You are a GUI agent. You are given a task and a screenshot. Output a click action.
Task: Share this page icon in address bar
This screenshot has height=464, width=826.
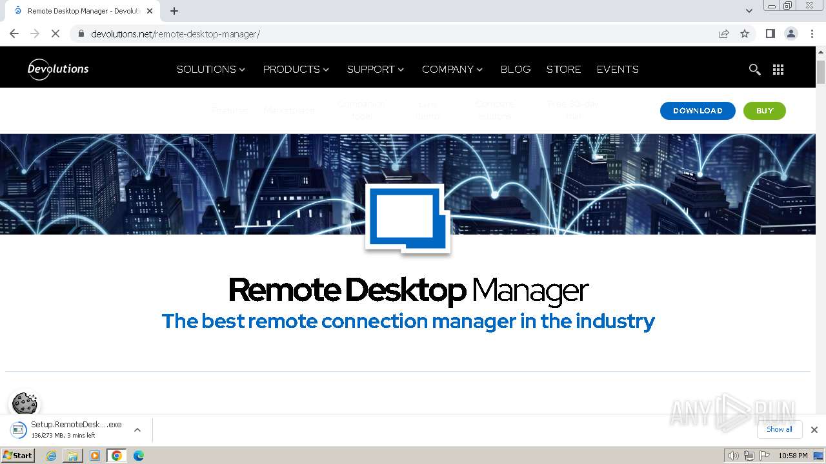click(x=724, y=34)
